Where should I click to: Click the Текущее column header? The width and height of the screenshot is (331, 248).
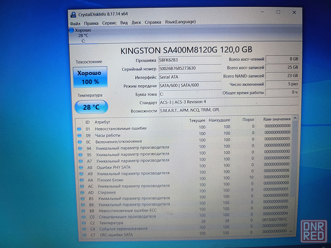[197, 120]
